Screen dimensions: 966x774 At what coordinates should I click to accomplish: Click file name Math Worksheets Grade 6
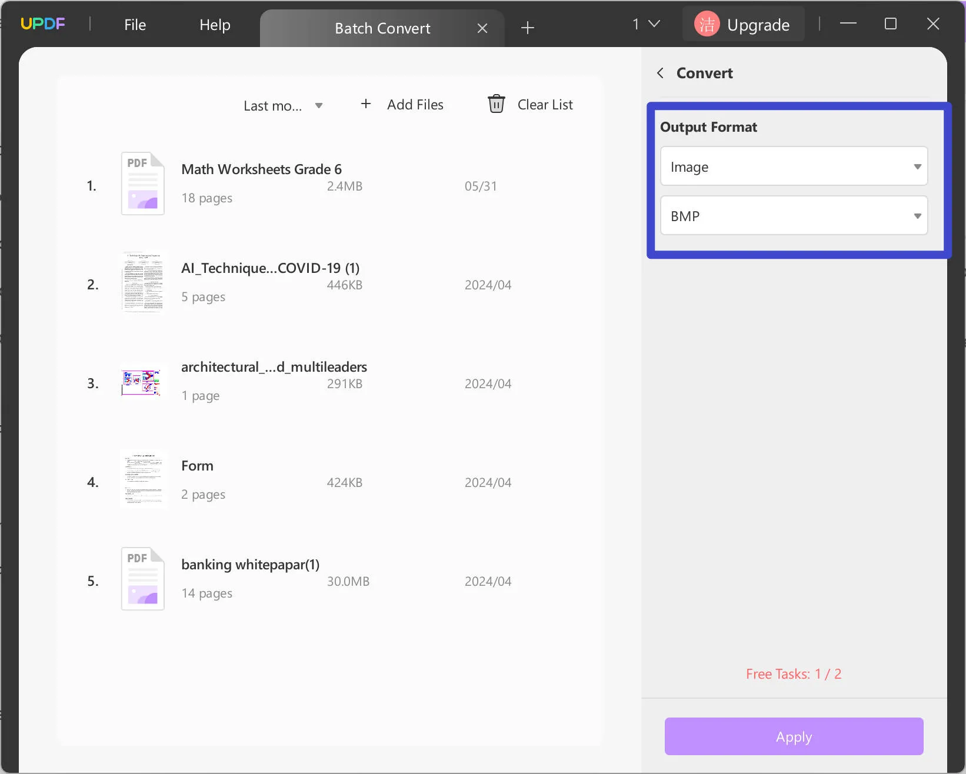262,169
